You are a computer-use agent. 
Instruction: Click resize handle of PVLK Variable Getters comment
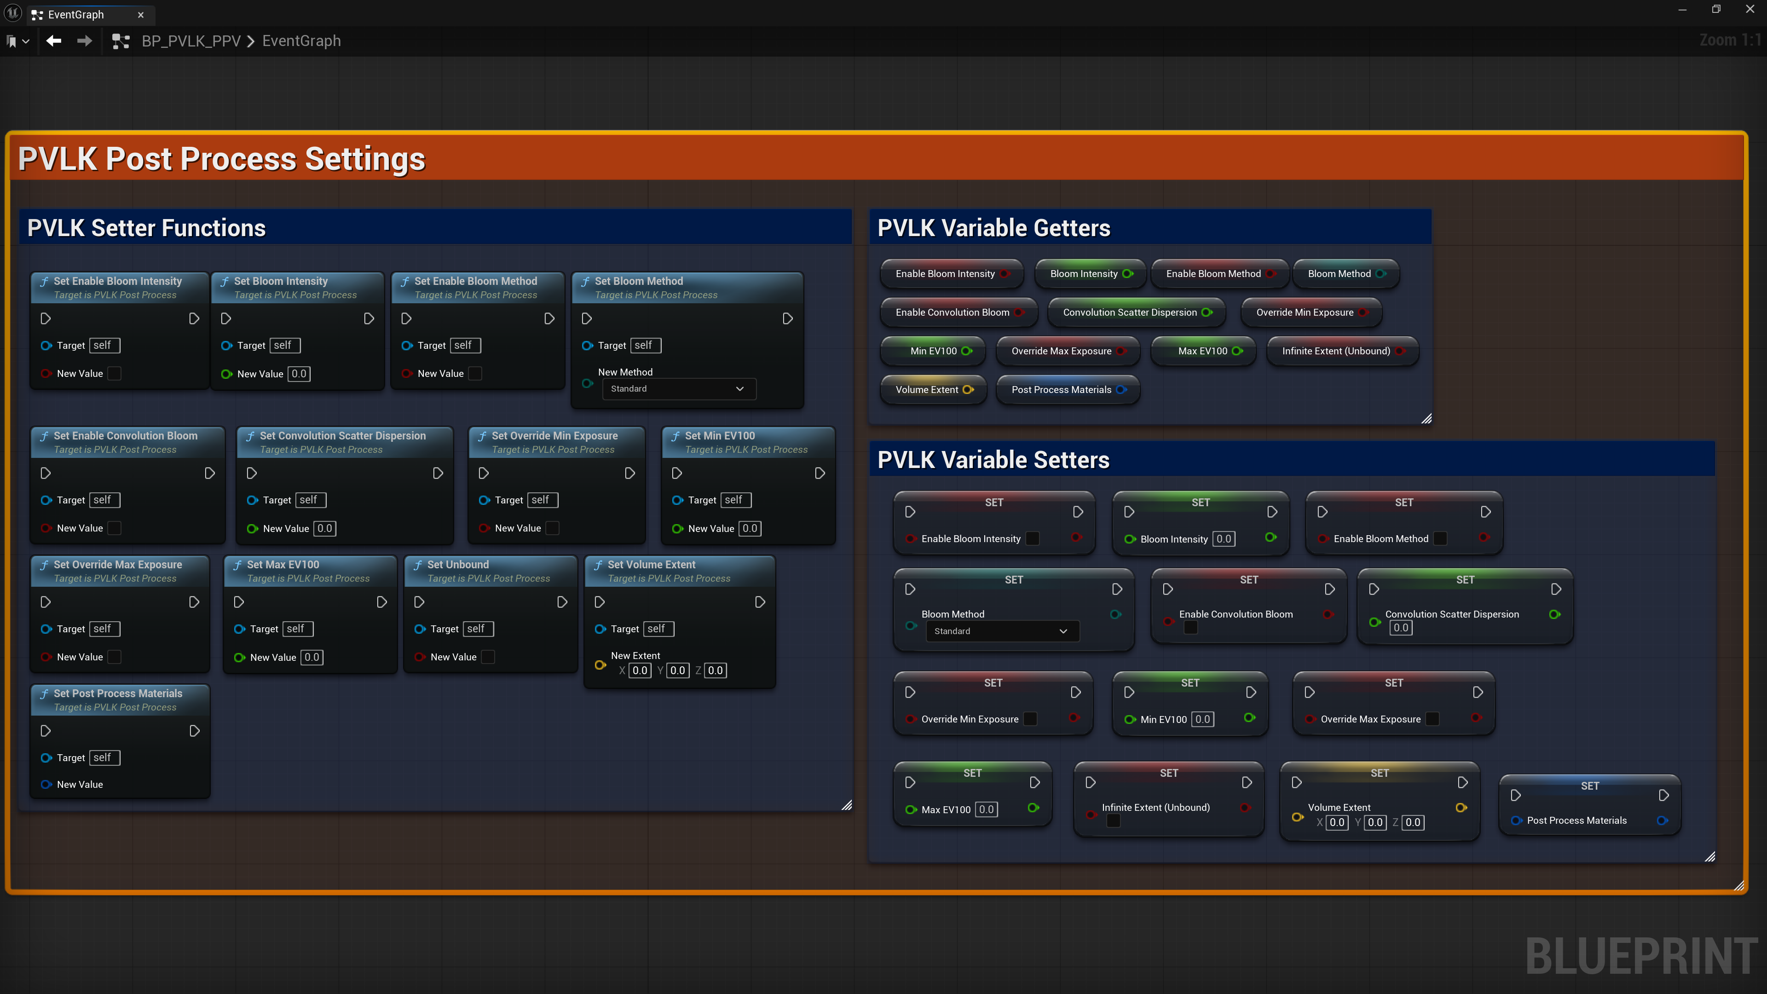[1426, 418]
